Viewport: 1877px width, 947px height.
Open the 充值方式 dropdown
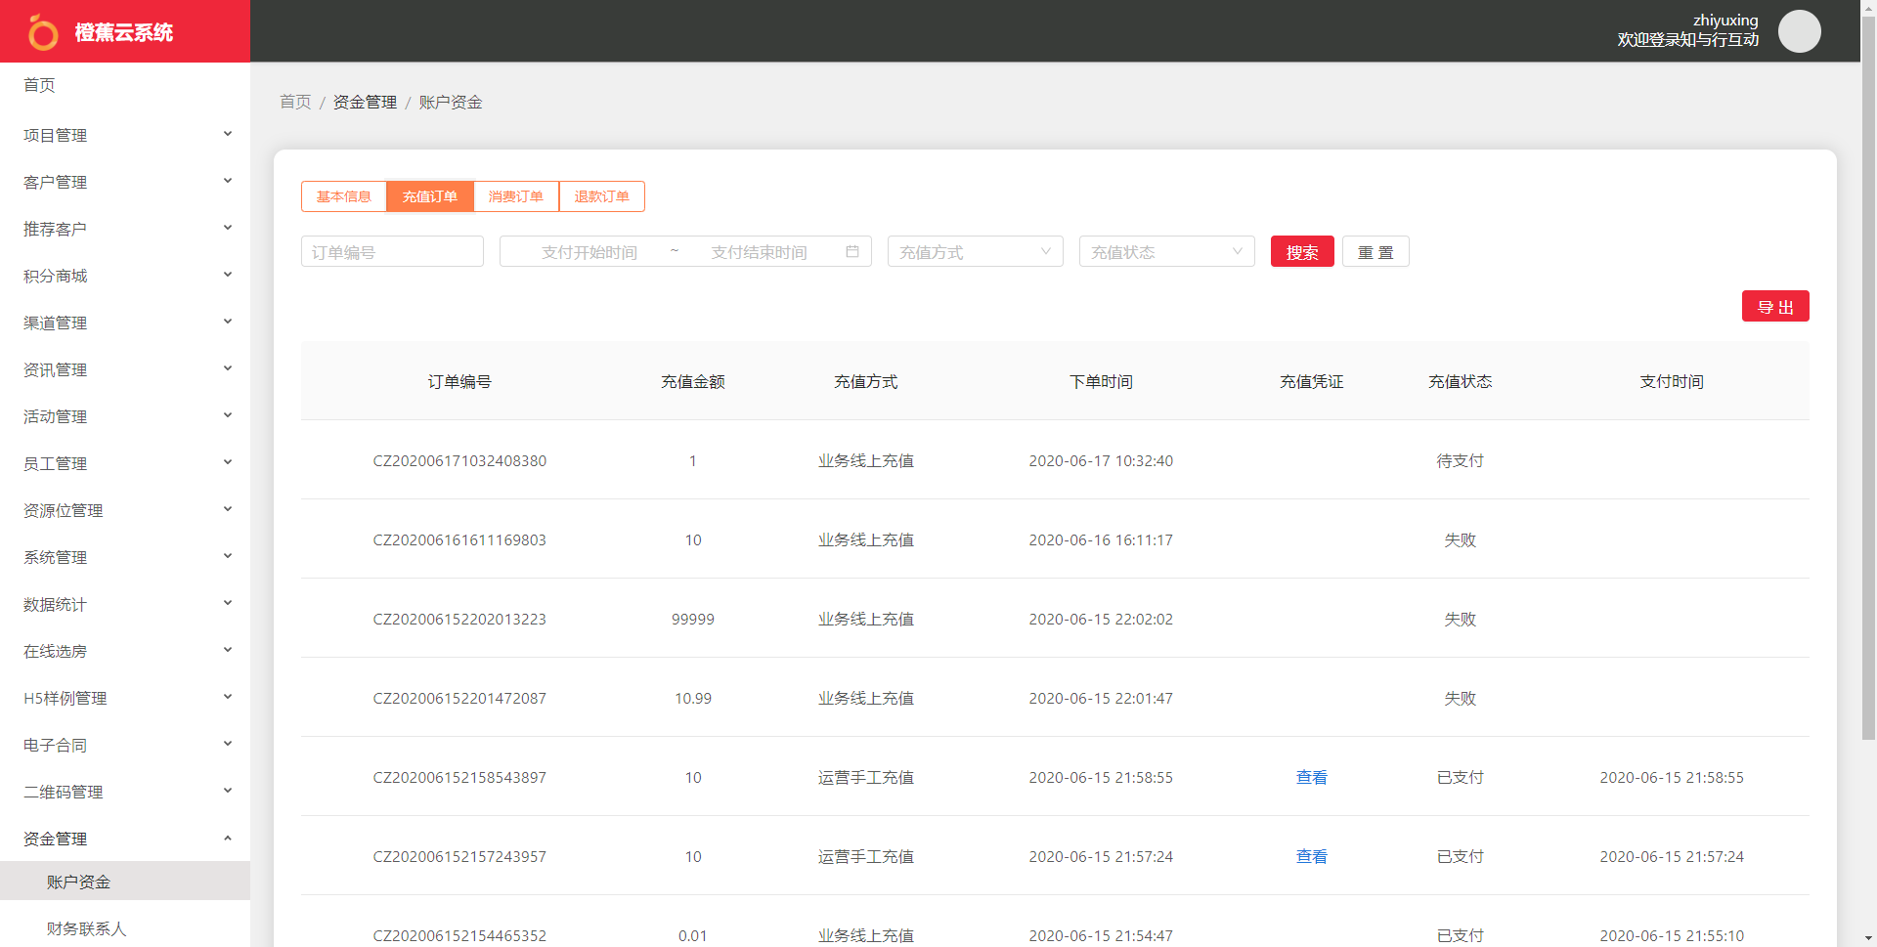tap(975, 251)
